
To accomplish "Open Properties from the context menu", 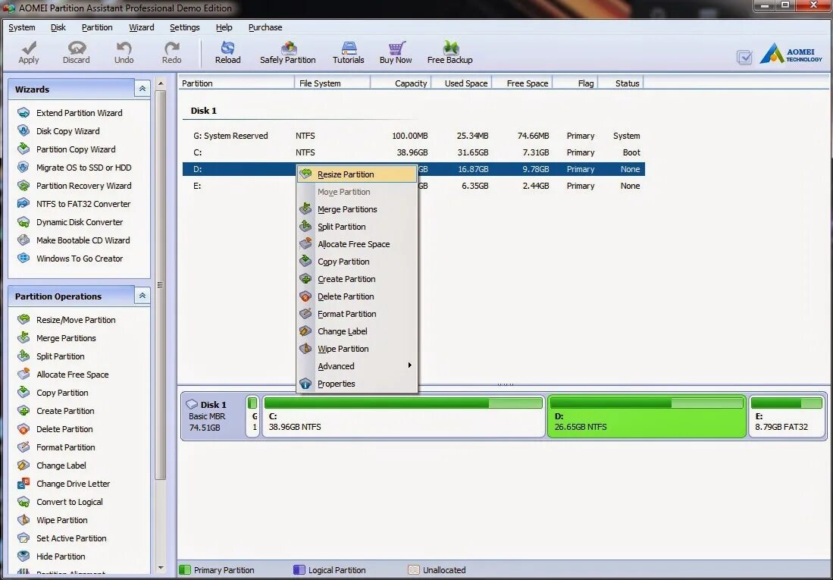I will coord(356,384).
